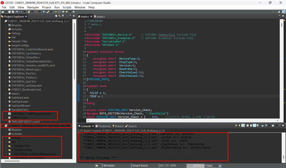Click the Debug bug toolbar icon
The width and height of the screenshot is (286, 168).
point(21,12)
